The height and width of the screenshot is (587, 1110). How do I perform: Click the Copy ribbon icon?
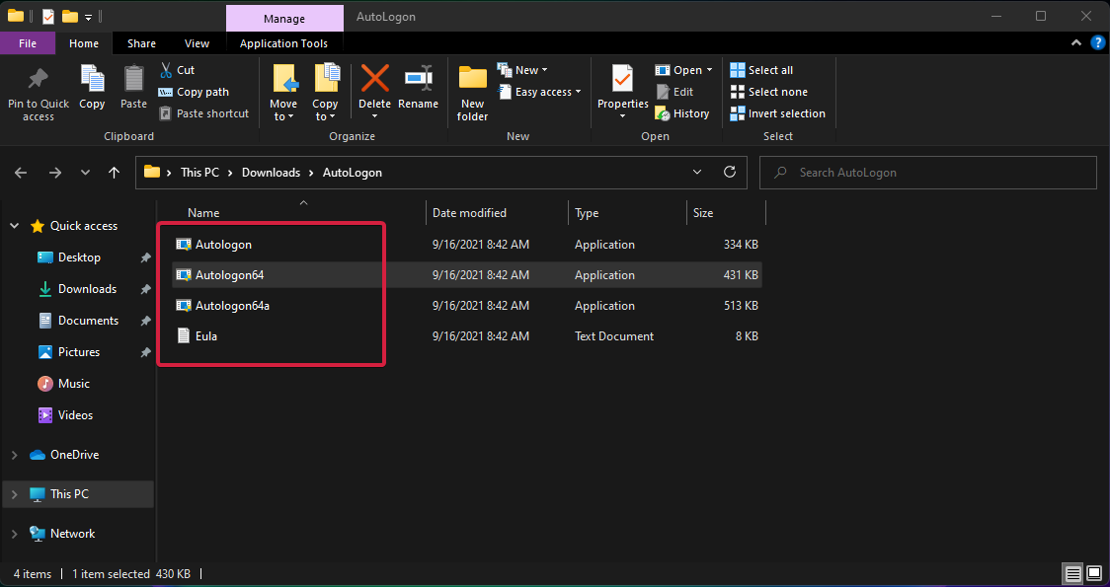coord(92,79)
